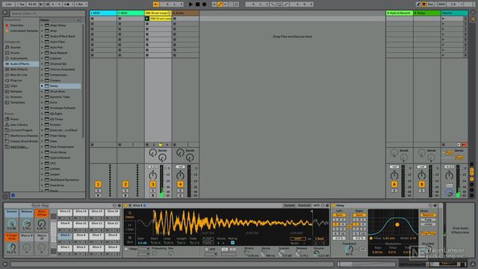Image resolution: width=478 pixels, height=269 pixels.
Task: Open Max for Live category
Action: coord(19,75)
